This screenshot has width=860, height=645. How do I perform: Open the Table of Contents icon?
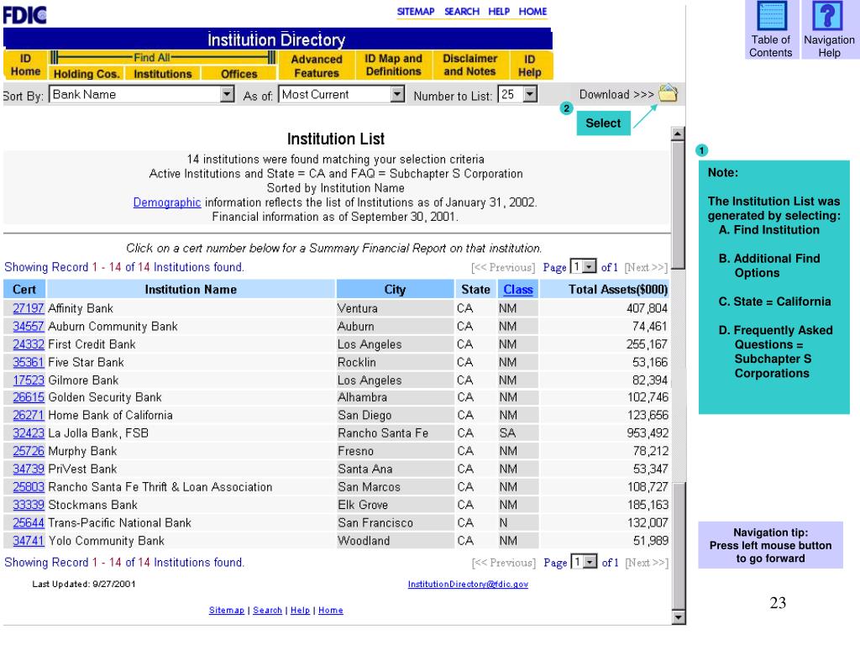coord(771,29)
